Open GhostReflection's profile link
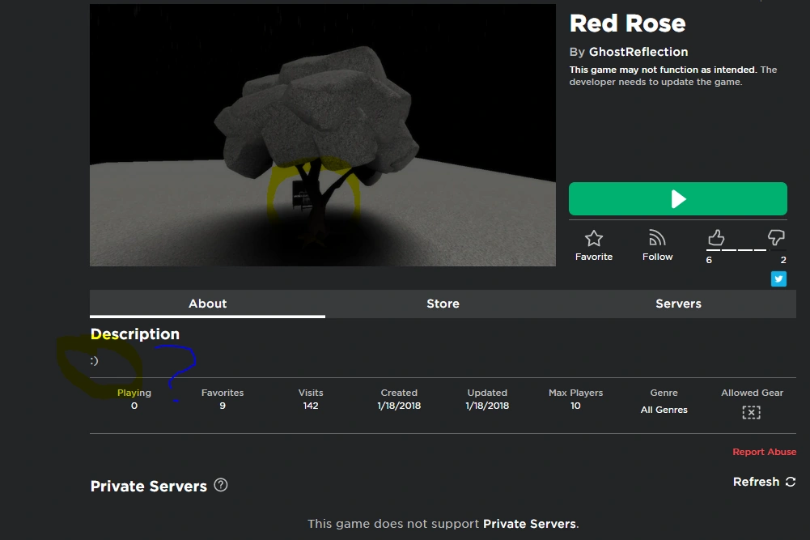 coord(638,52)
